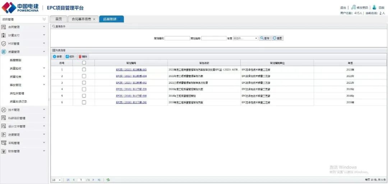
Task: Click the HSE管理 shield icon
Action: [x=4, y=43]
